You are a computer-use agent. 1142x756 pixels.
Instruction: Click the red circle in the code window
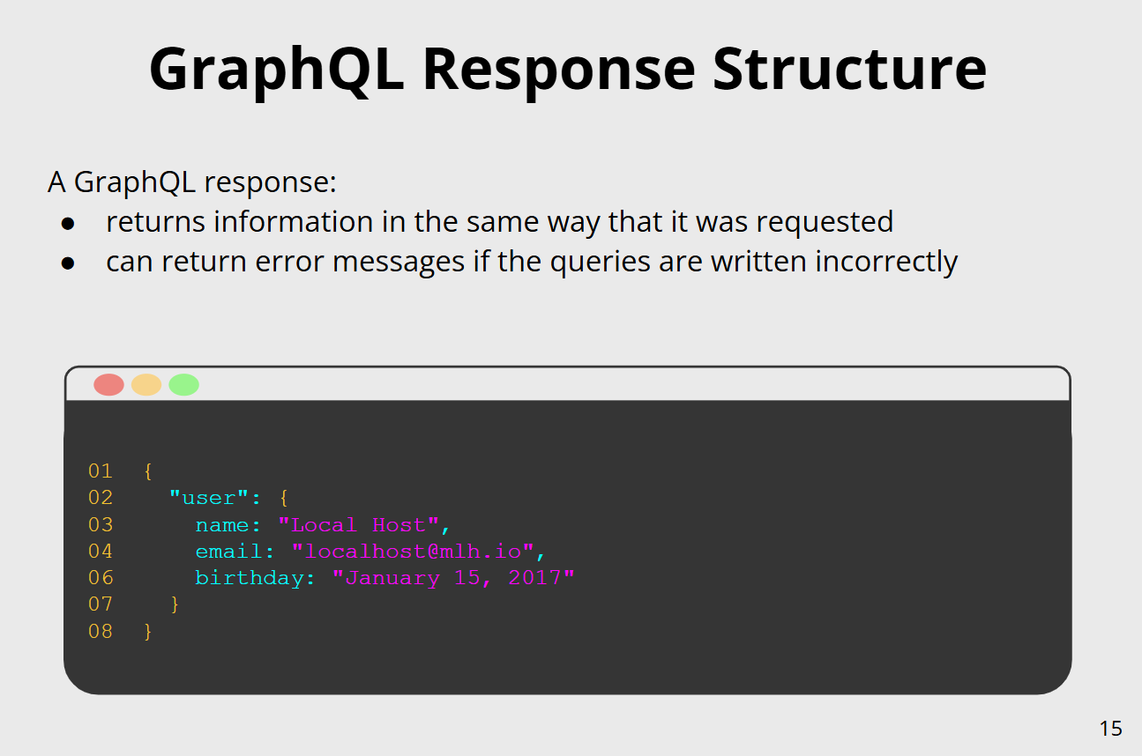click(x=108, y=385)
